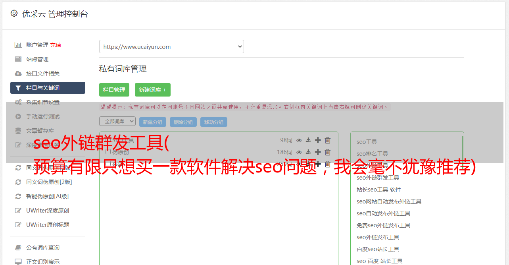This screenshot has width=509, height=265.
Task: Select keyword 百度seo站长工具
Action: [378, 249]
